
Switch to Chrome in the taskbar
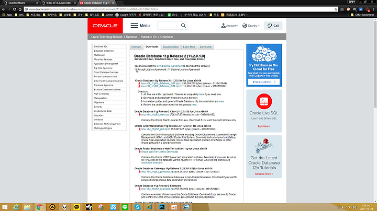pyautogui.click(x=40, y=207)
